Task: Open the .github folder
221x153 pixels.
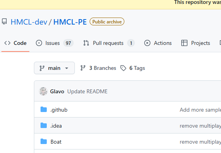Action: tap(59, 110)
